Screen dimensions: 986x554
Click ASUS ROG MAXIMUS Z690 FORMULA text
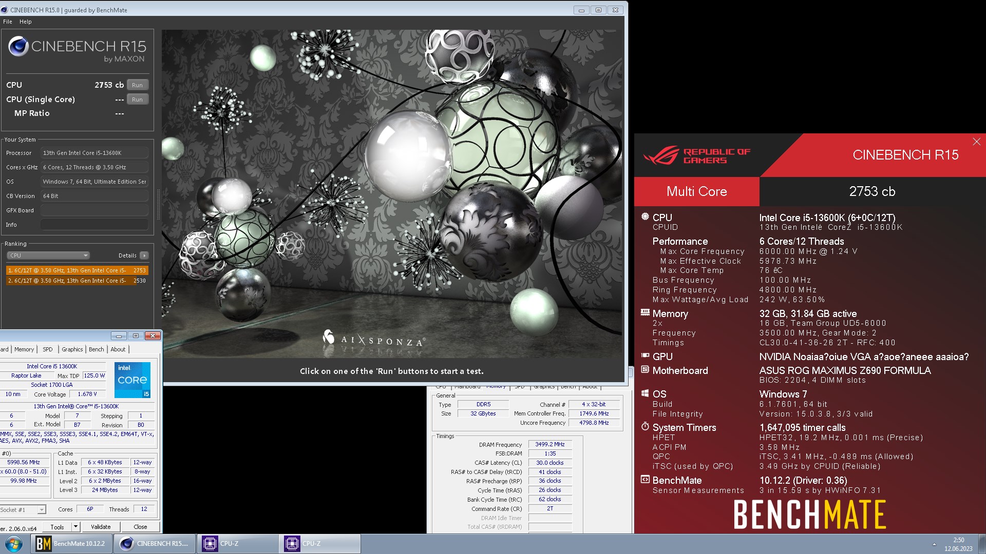[x=845, y=370]
